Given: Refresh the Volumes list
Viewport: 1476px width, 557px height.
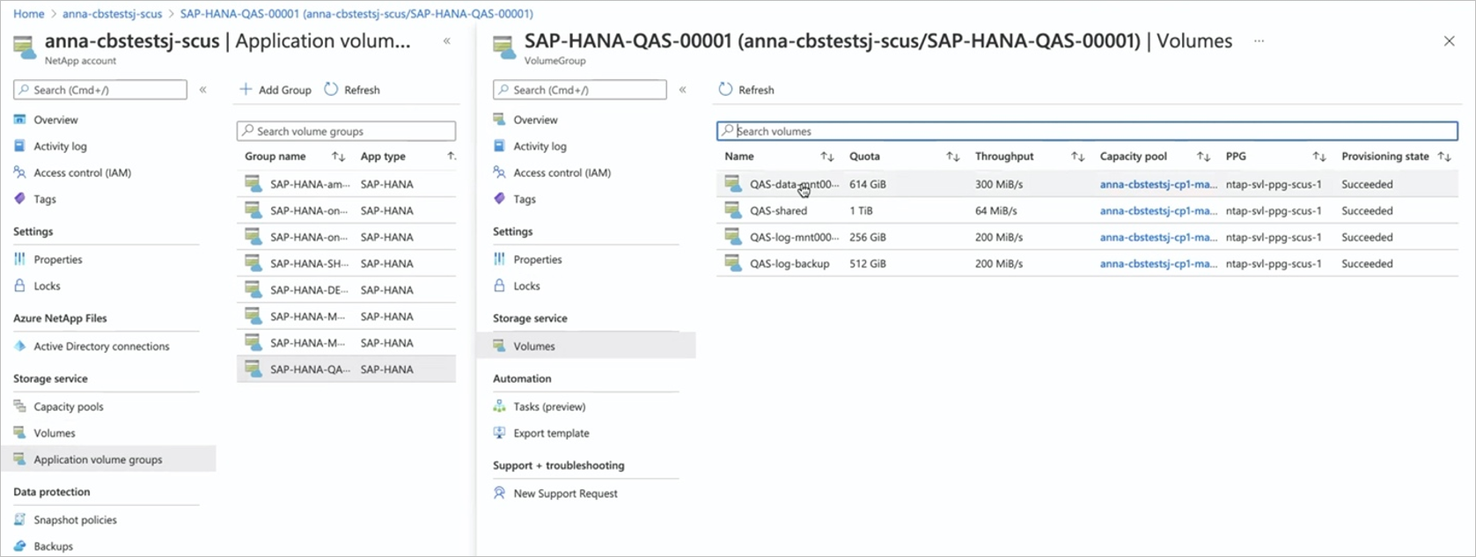Looking at the screenshot, I should point(746,90).
